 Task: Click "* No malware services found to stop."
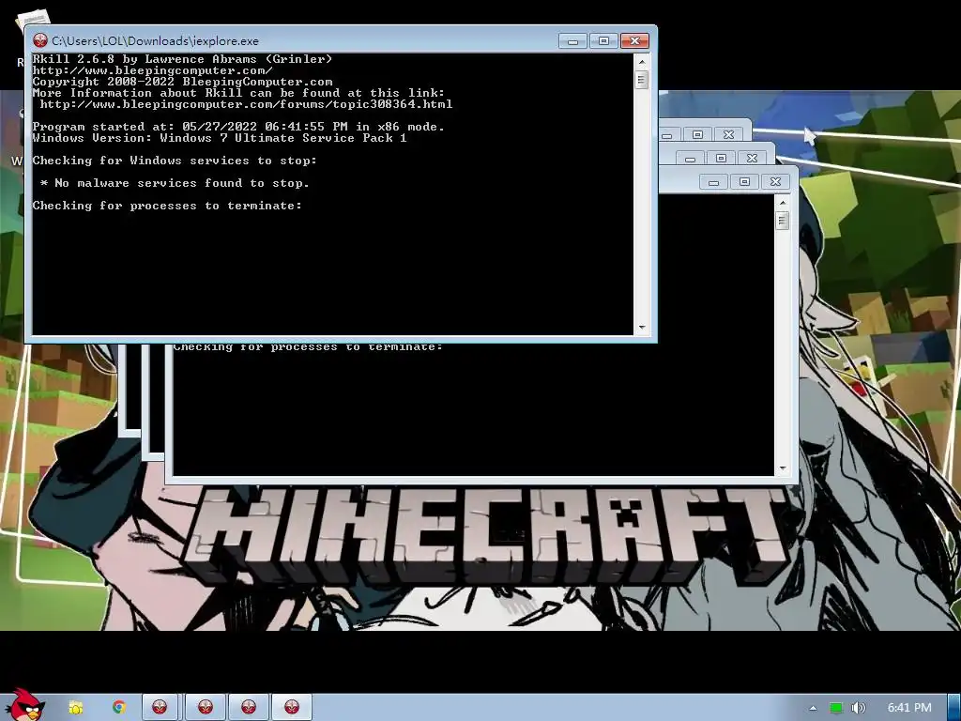[x=175, y=183]
